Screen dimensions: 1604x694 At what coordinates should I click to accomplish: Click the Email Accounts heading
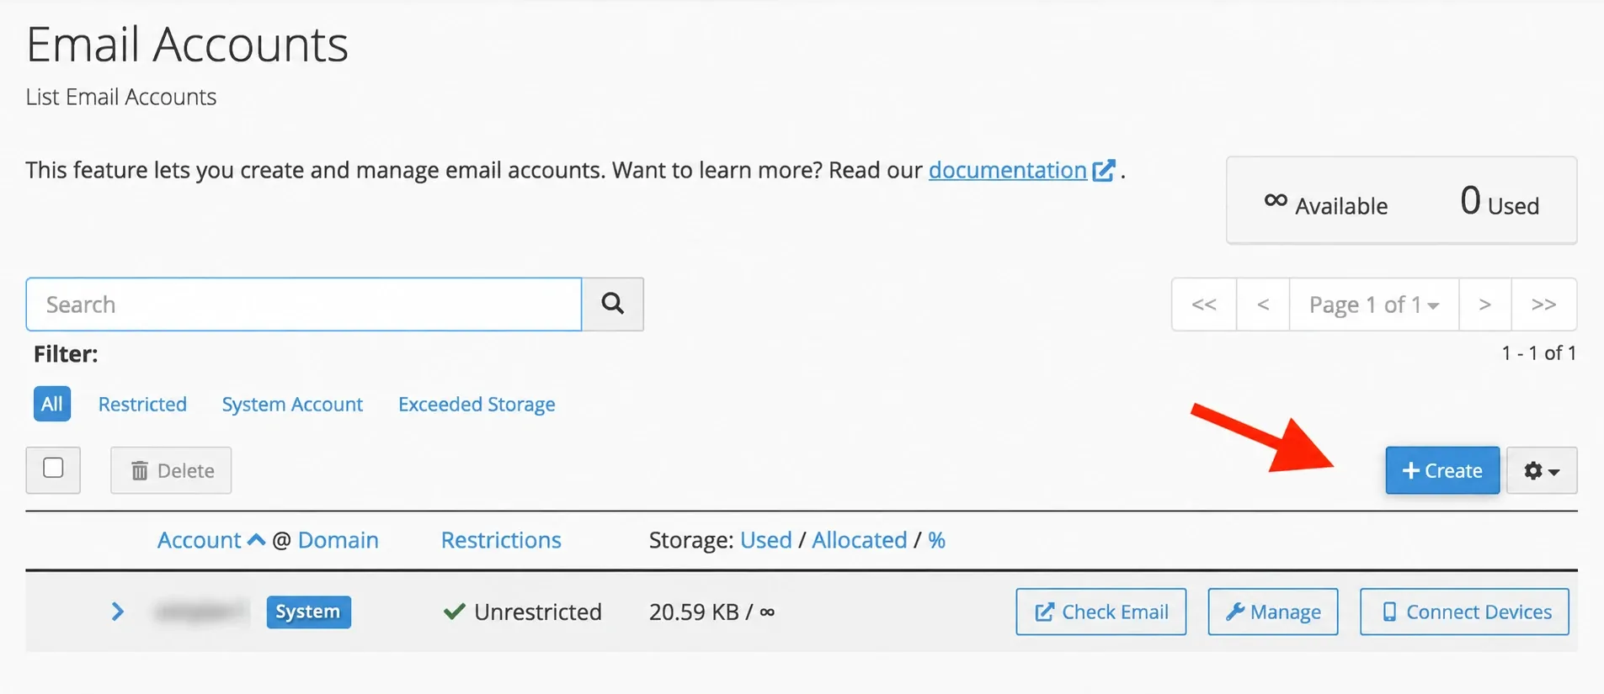point(187,45)
